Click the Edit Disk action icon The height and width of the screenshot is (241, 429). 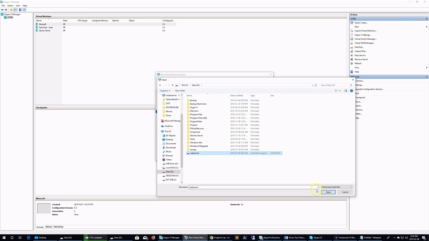[x=352, y=47]
